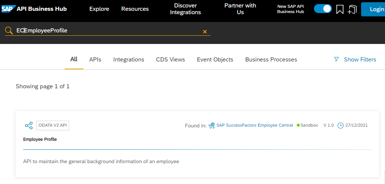Switch to the Business Processes tab
The width and height of the screenshot is (385, 184).
pos(271,60)
